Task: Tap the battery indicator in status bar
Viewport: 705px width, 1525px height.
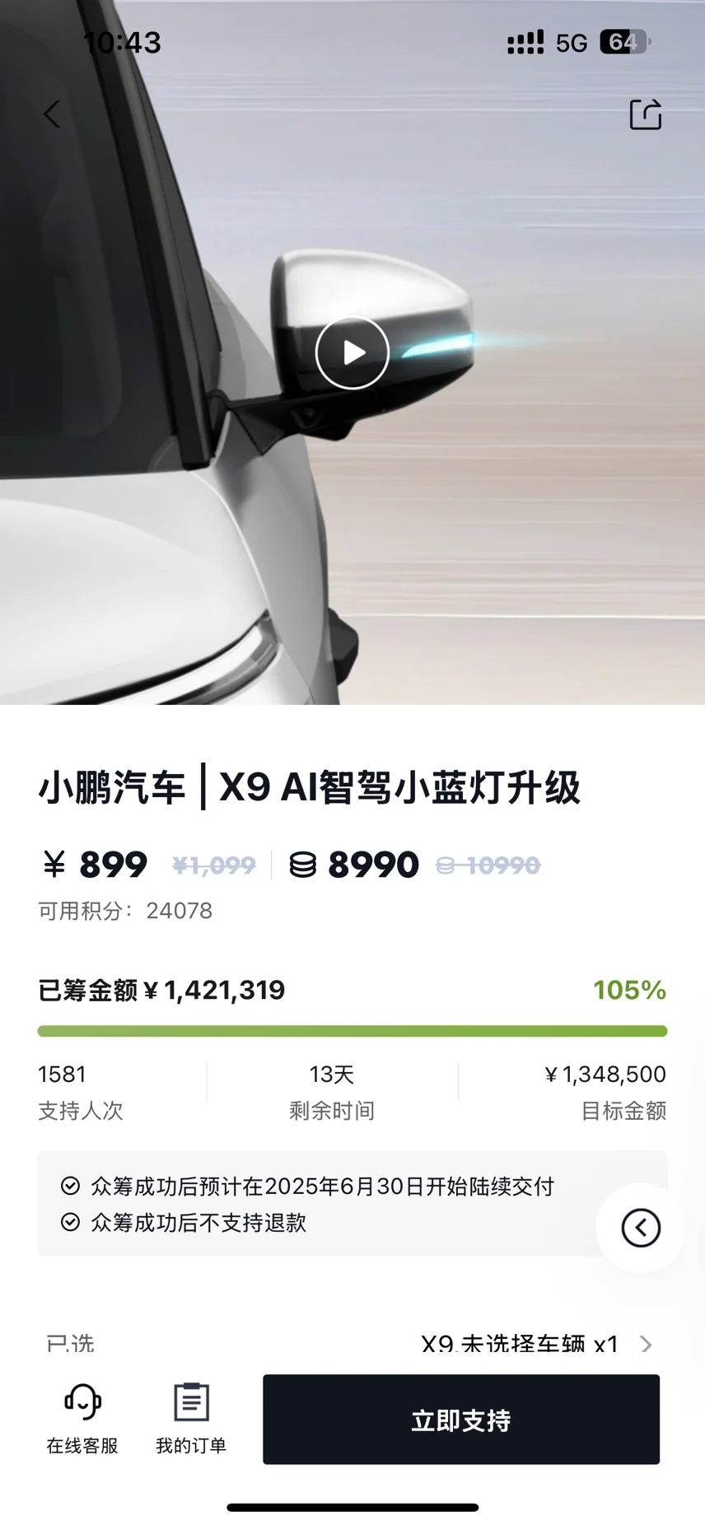Action: click(625, 42)
